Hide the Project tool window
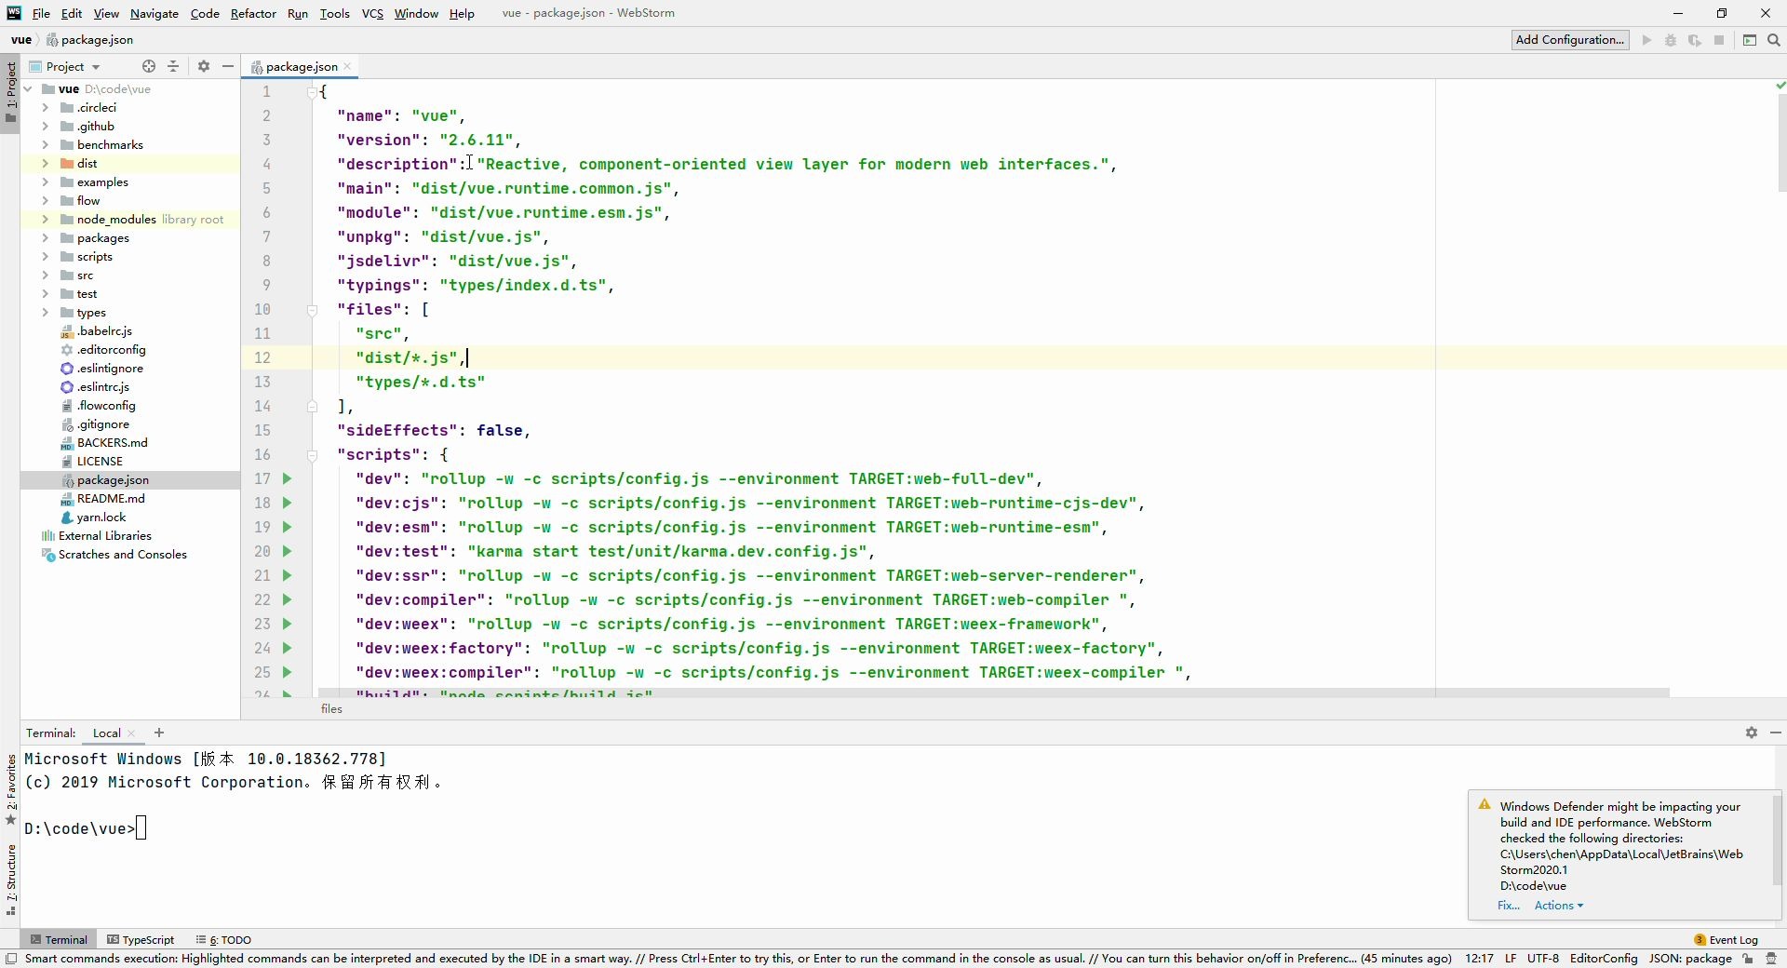Viewport: 1787px width, 968px height. tap(228, 66)
